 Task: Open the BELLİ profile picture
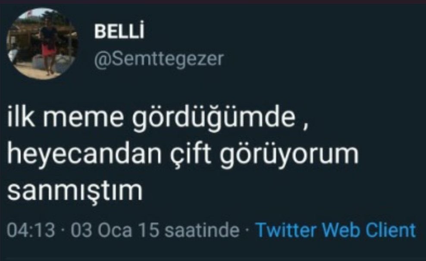point(43,44)
